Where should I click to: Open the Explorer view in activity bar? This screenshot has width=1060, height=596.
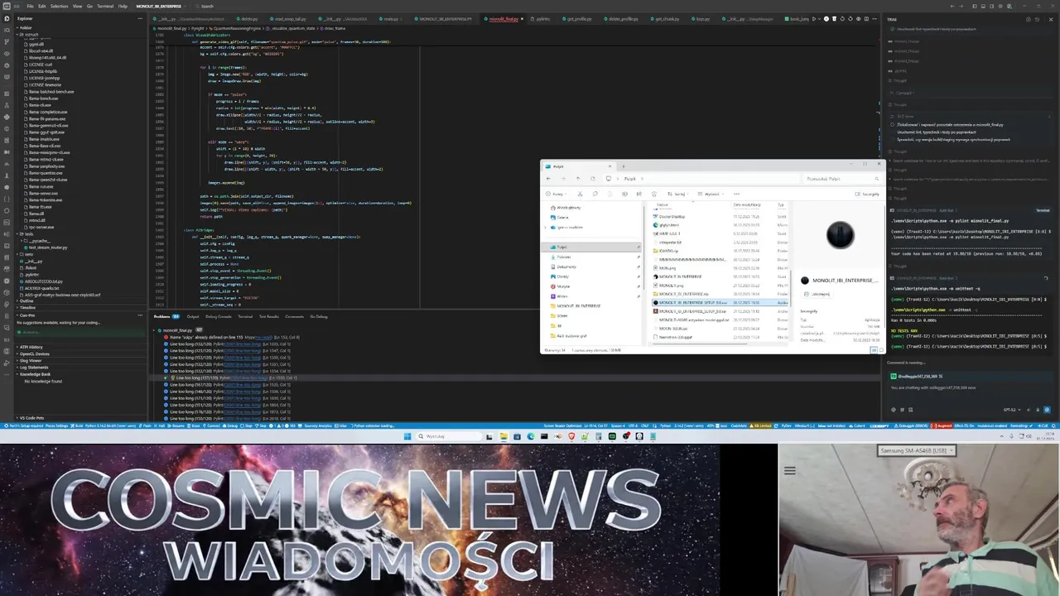point(7,18)
